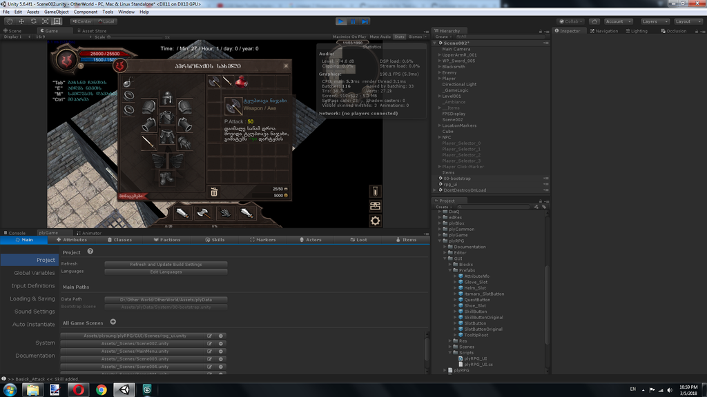This screenshot has height=397, width=707.
Task: Click the necklace equipment slot
Action: coord(129,82)
